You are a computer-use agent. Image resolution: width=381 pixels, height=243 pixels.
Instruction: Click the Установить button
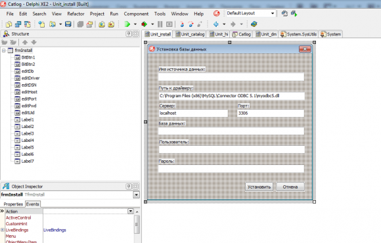(259, 187)
